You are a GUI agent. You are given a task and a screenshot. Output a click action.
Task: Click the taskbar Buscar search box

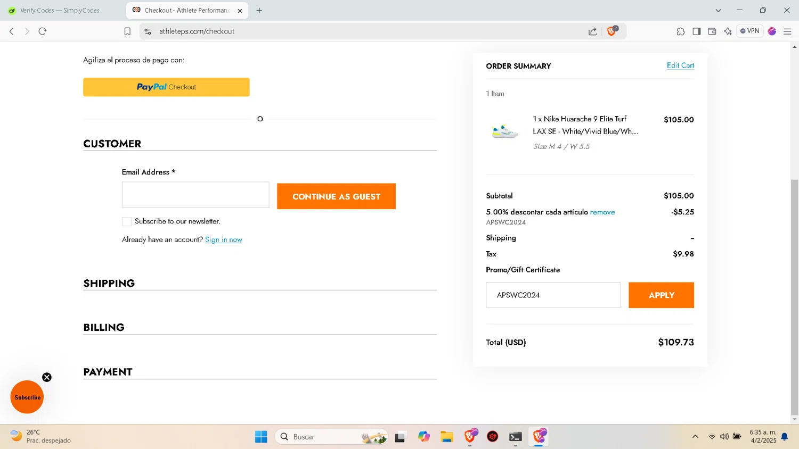coord(331,437)
